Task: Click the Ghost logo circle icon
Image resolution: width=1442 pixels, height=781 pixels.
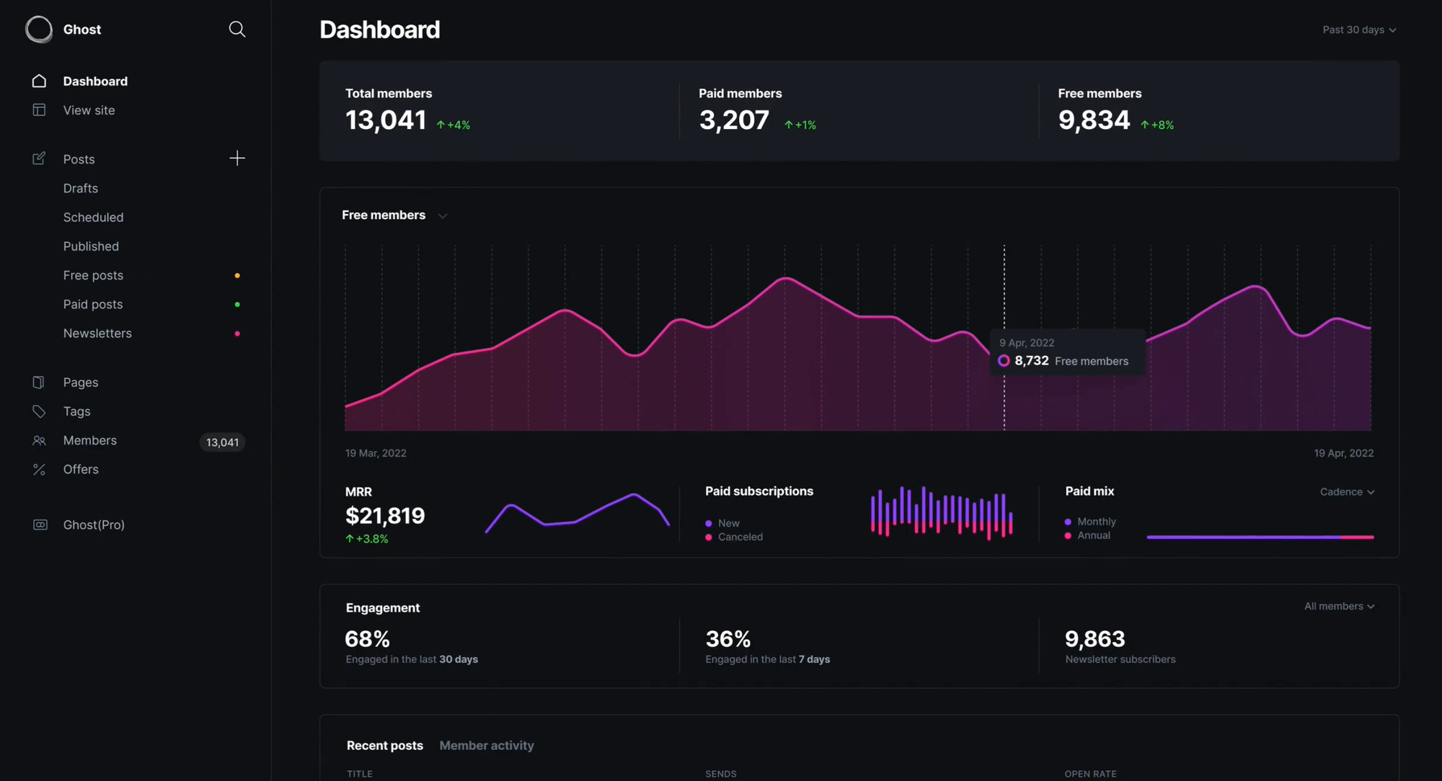Action: [x=39, y=30]
